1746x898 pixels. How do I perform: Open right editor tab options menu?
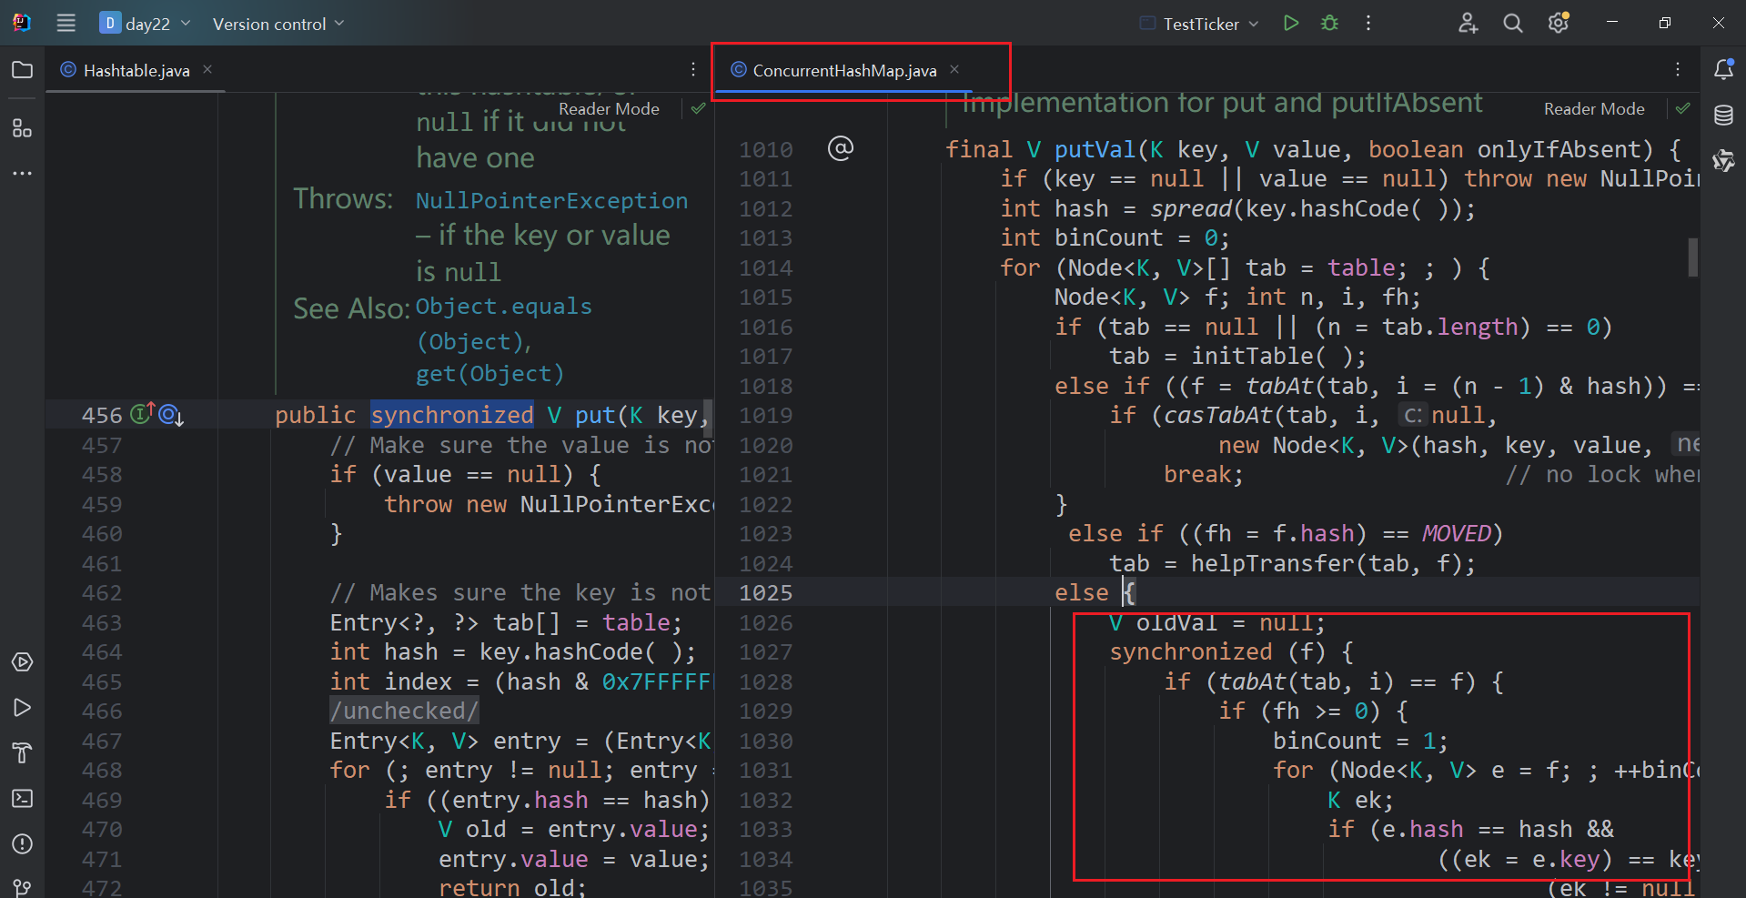(1678, 69)
